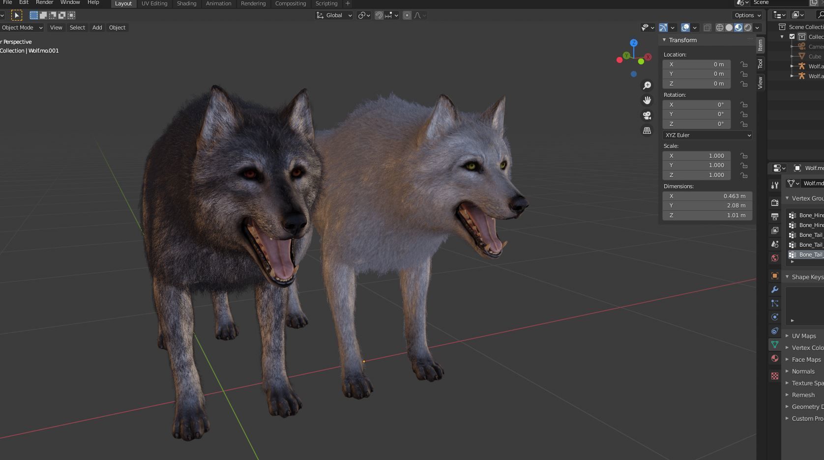Add a new workspace with plus
This screenshot has height=460, width=824.
[x=348, y=3]
